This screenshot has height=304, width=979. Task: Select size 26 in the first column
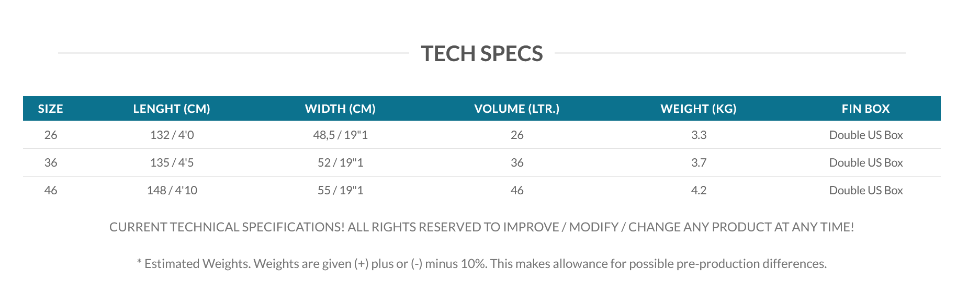click(51, 135)
